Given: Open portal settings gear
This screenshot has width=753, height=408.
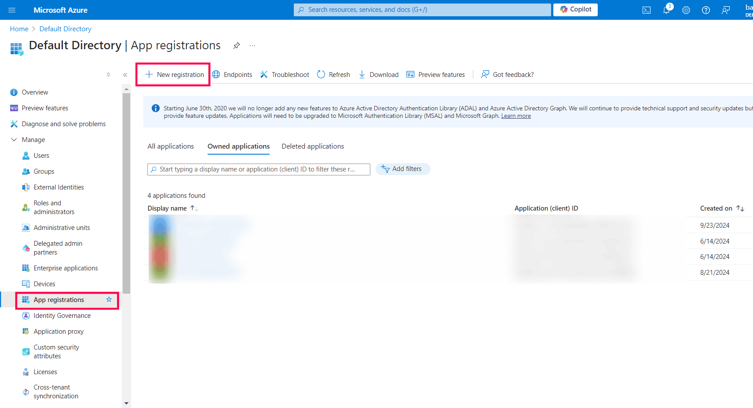Looking at the screenshot, I should click(686, 10).
